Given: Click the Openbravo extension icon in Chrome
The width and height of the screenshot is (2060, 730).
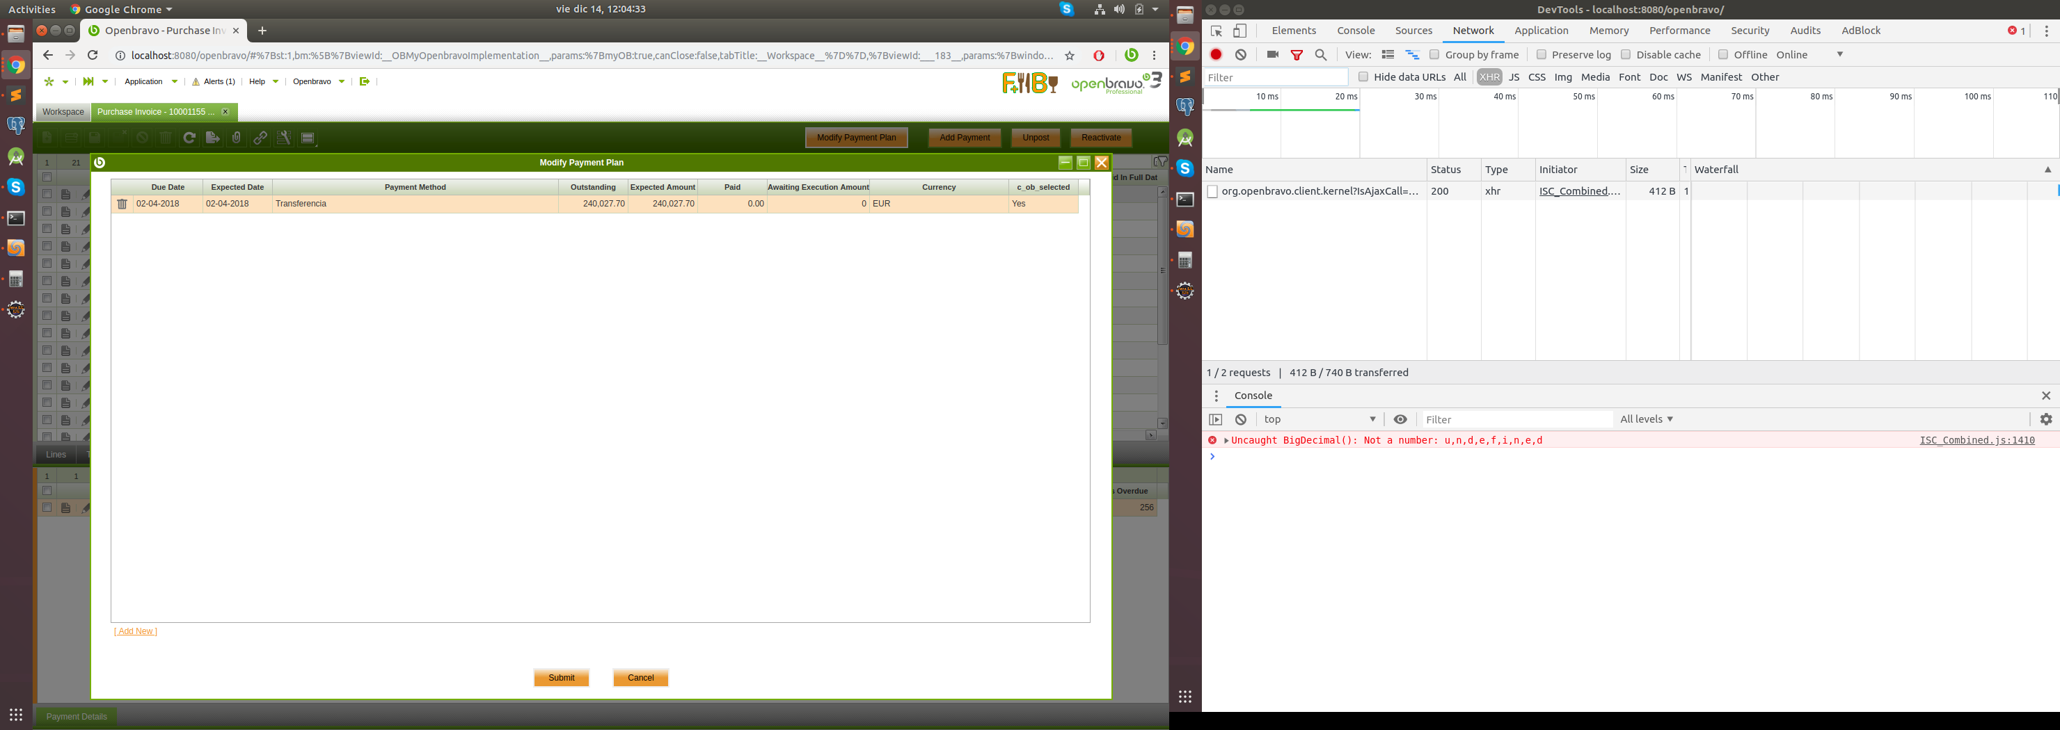Looking at the screenshot, I should [1131, 55].
